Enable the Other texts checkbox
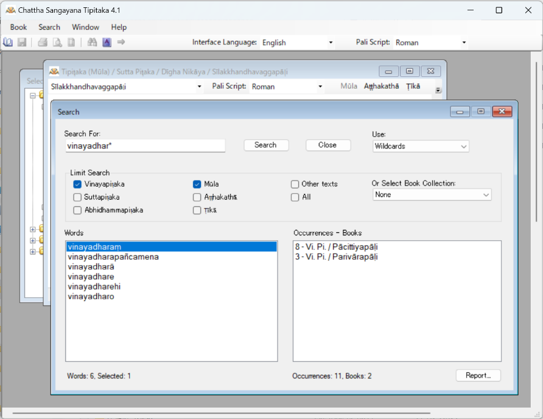This screenshot has height=419, width=543. point(295,184)
